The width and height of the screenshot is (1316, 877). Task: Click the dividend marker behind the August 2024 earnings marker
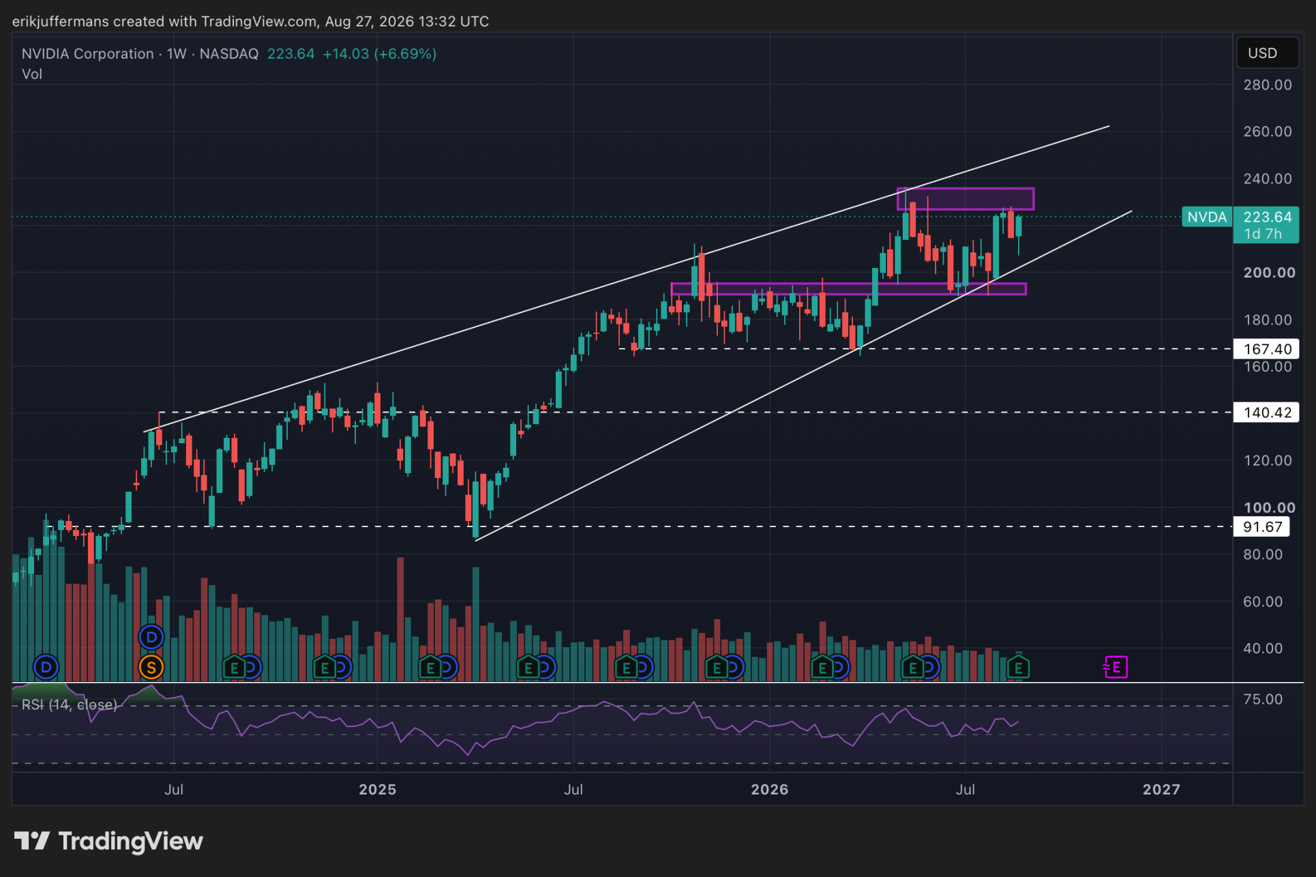pos(252,667)
